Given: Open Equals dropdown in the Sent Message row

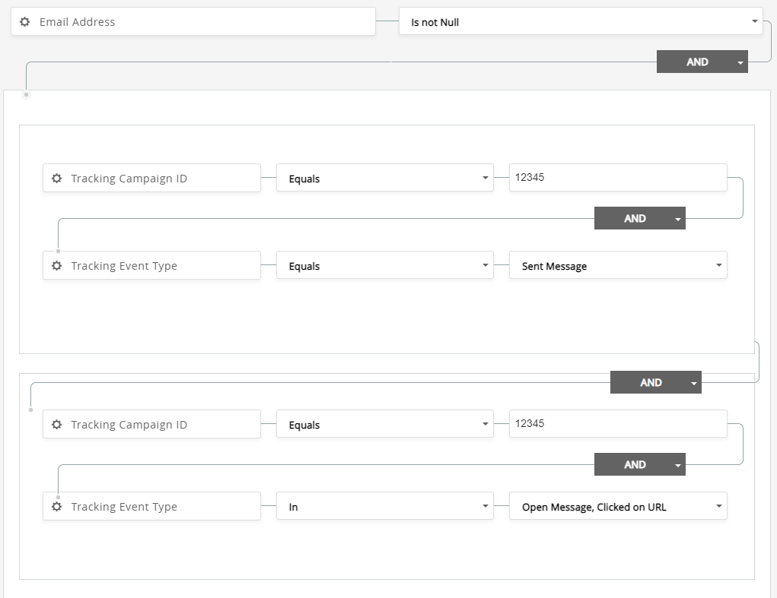Looking at the screenshot, I should tap(384, 266).
